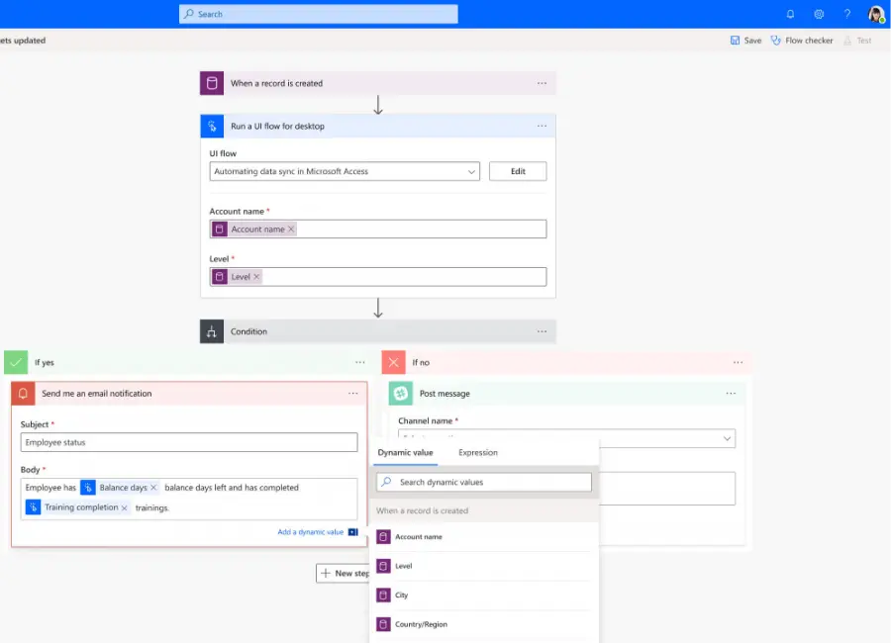Click the Test flask icon
The image size is (891, 643).
[847, 41]
